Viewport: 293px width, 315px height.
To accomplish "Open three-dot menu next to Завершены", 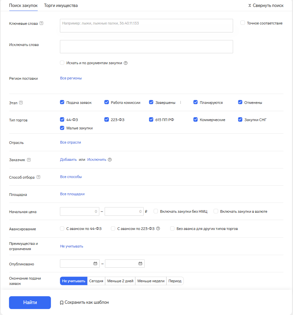I will [180, 103].
